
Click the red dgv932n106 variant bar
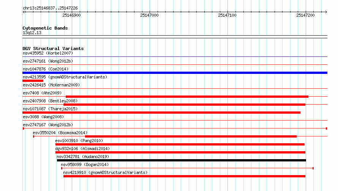click(180, 152)
